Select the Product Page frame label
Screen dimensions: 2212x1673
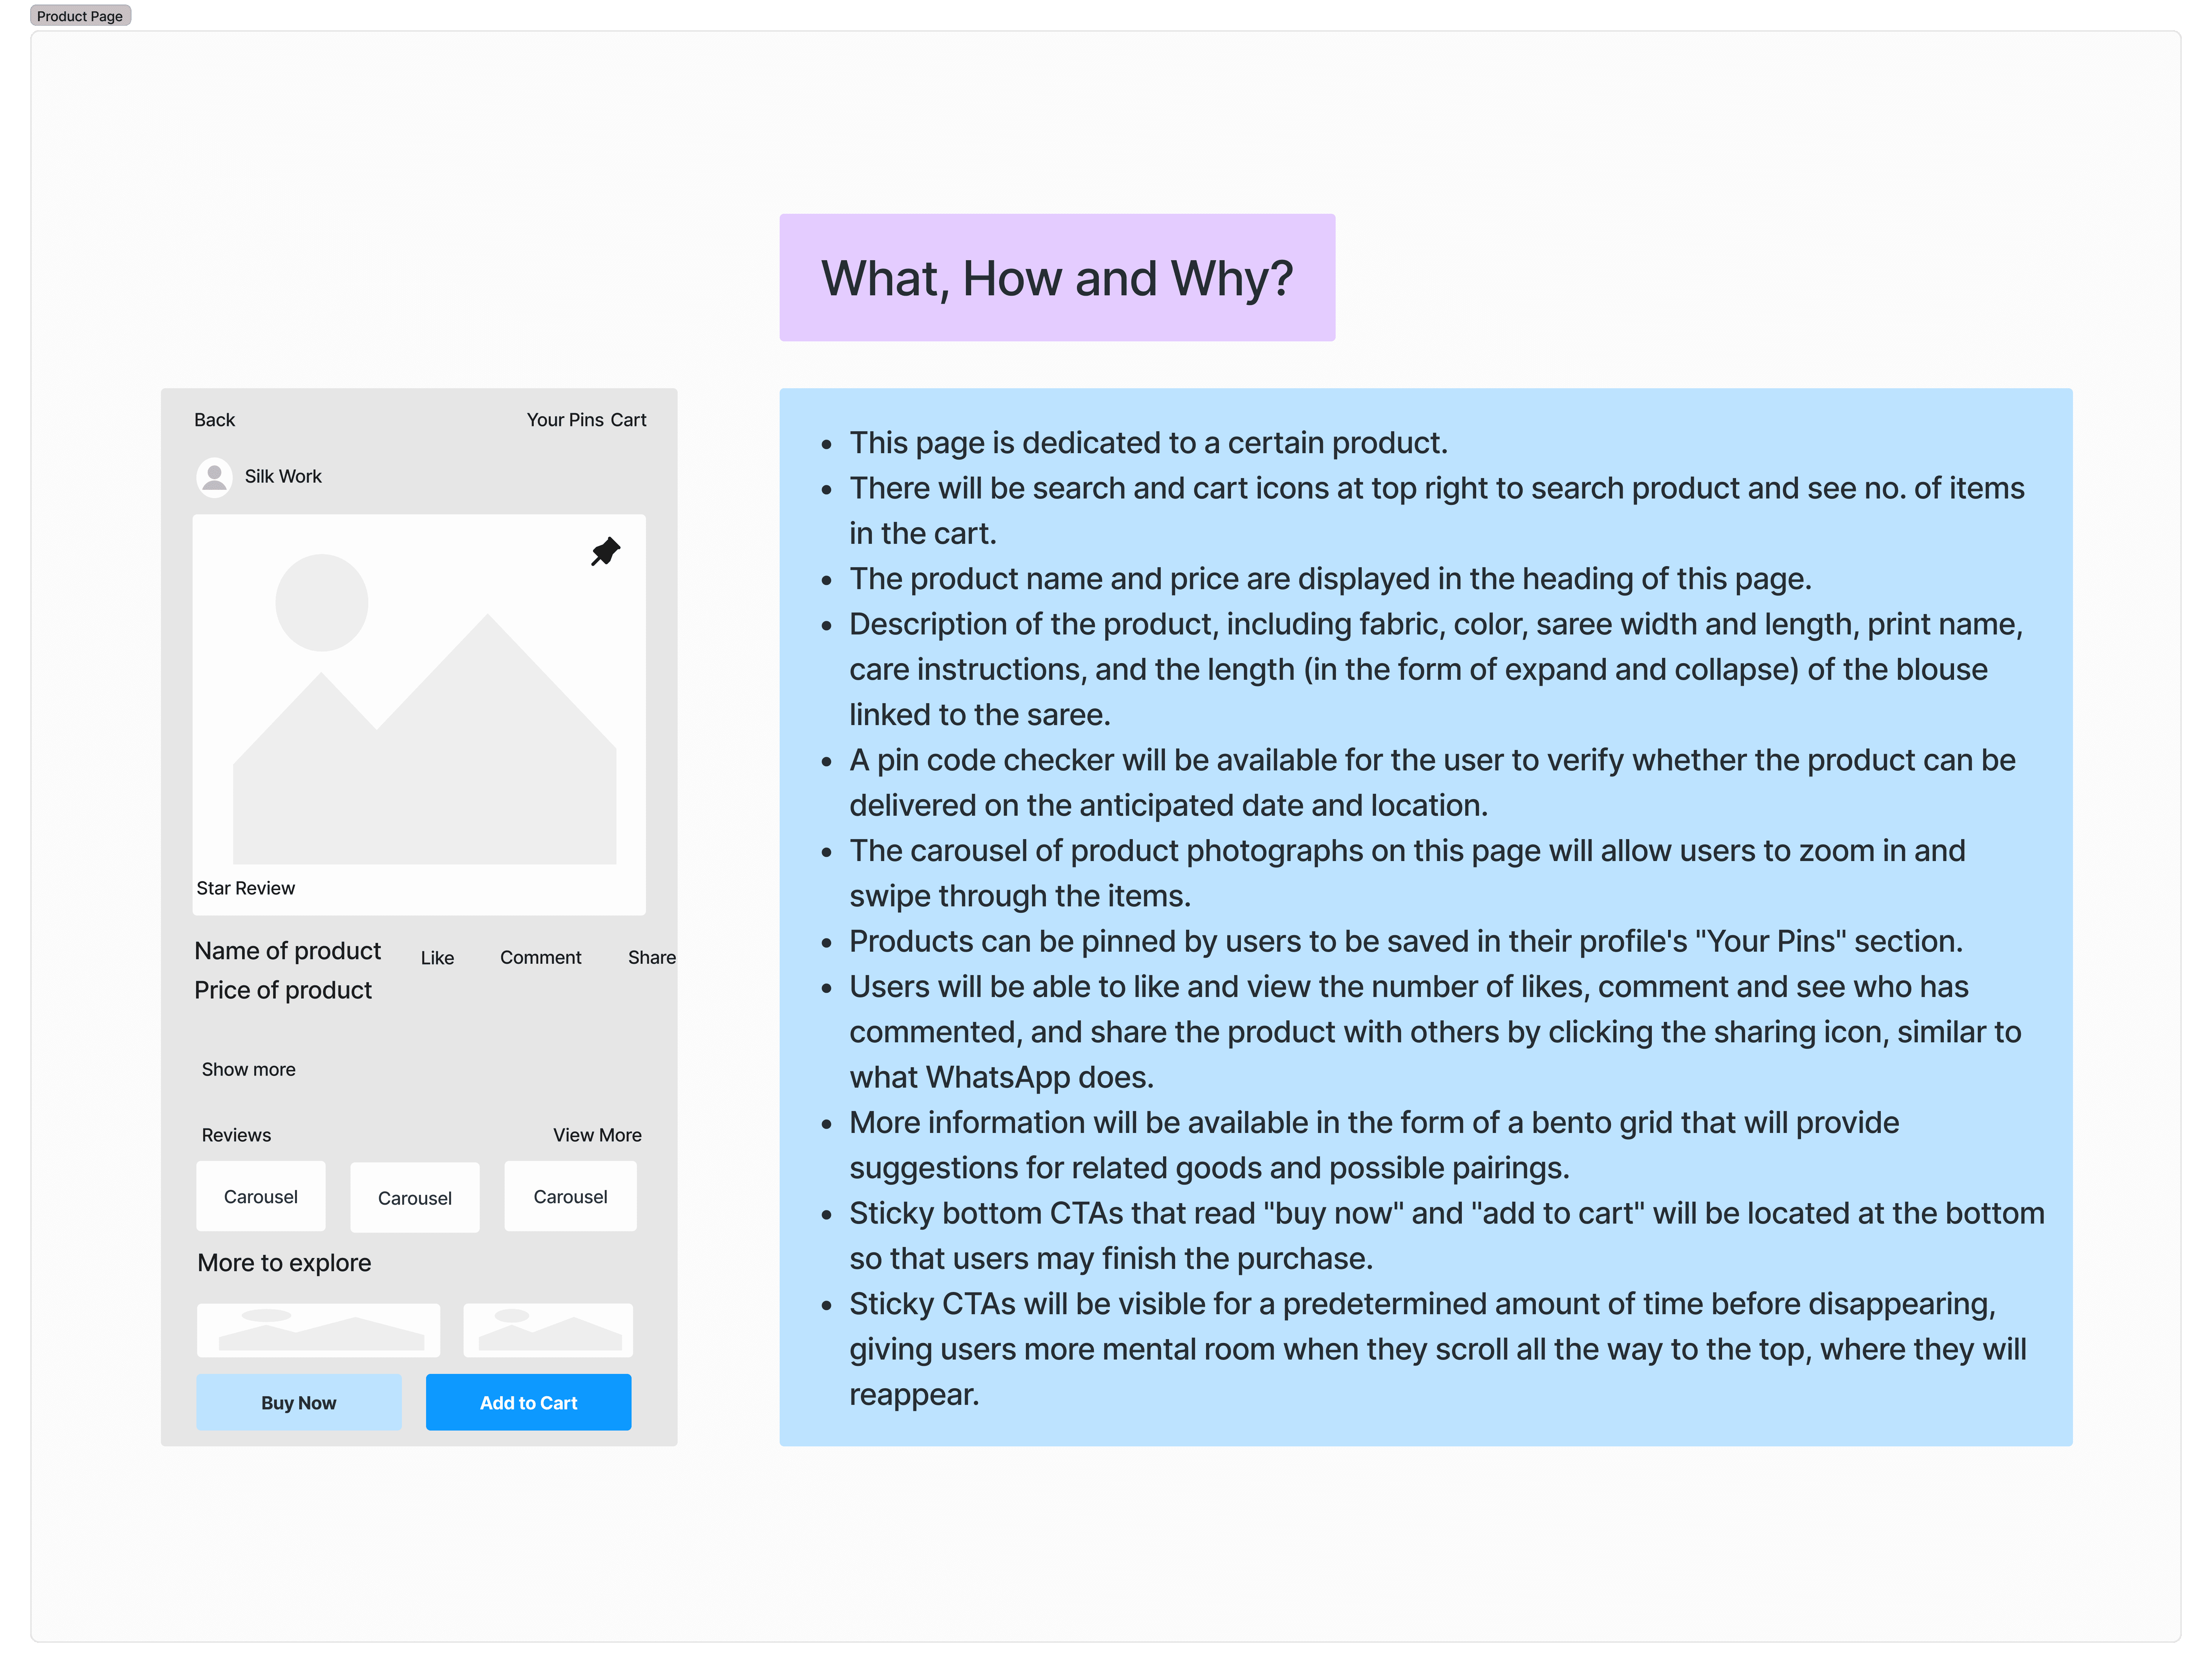(x=80, y=16)
